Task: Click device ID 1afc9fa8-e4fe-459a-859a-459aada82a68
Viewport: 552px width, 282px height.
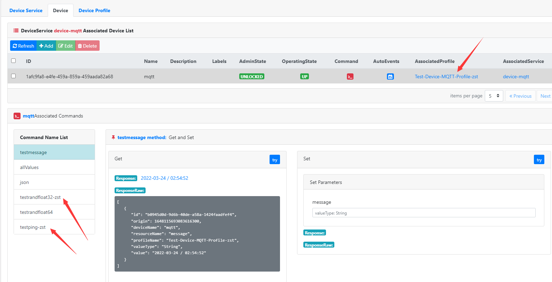Action: (x=70, y=76)
